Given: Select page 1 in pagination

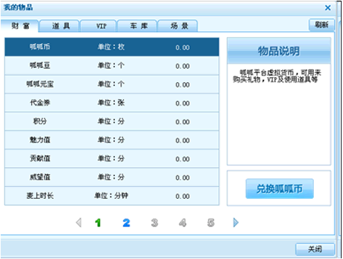Looking at the screenshot, I should [98, 223].
